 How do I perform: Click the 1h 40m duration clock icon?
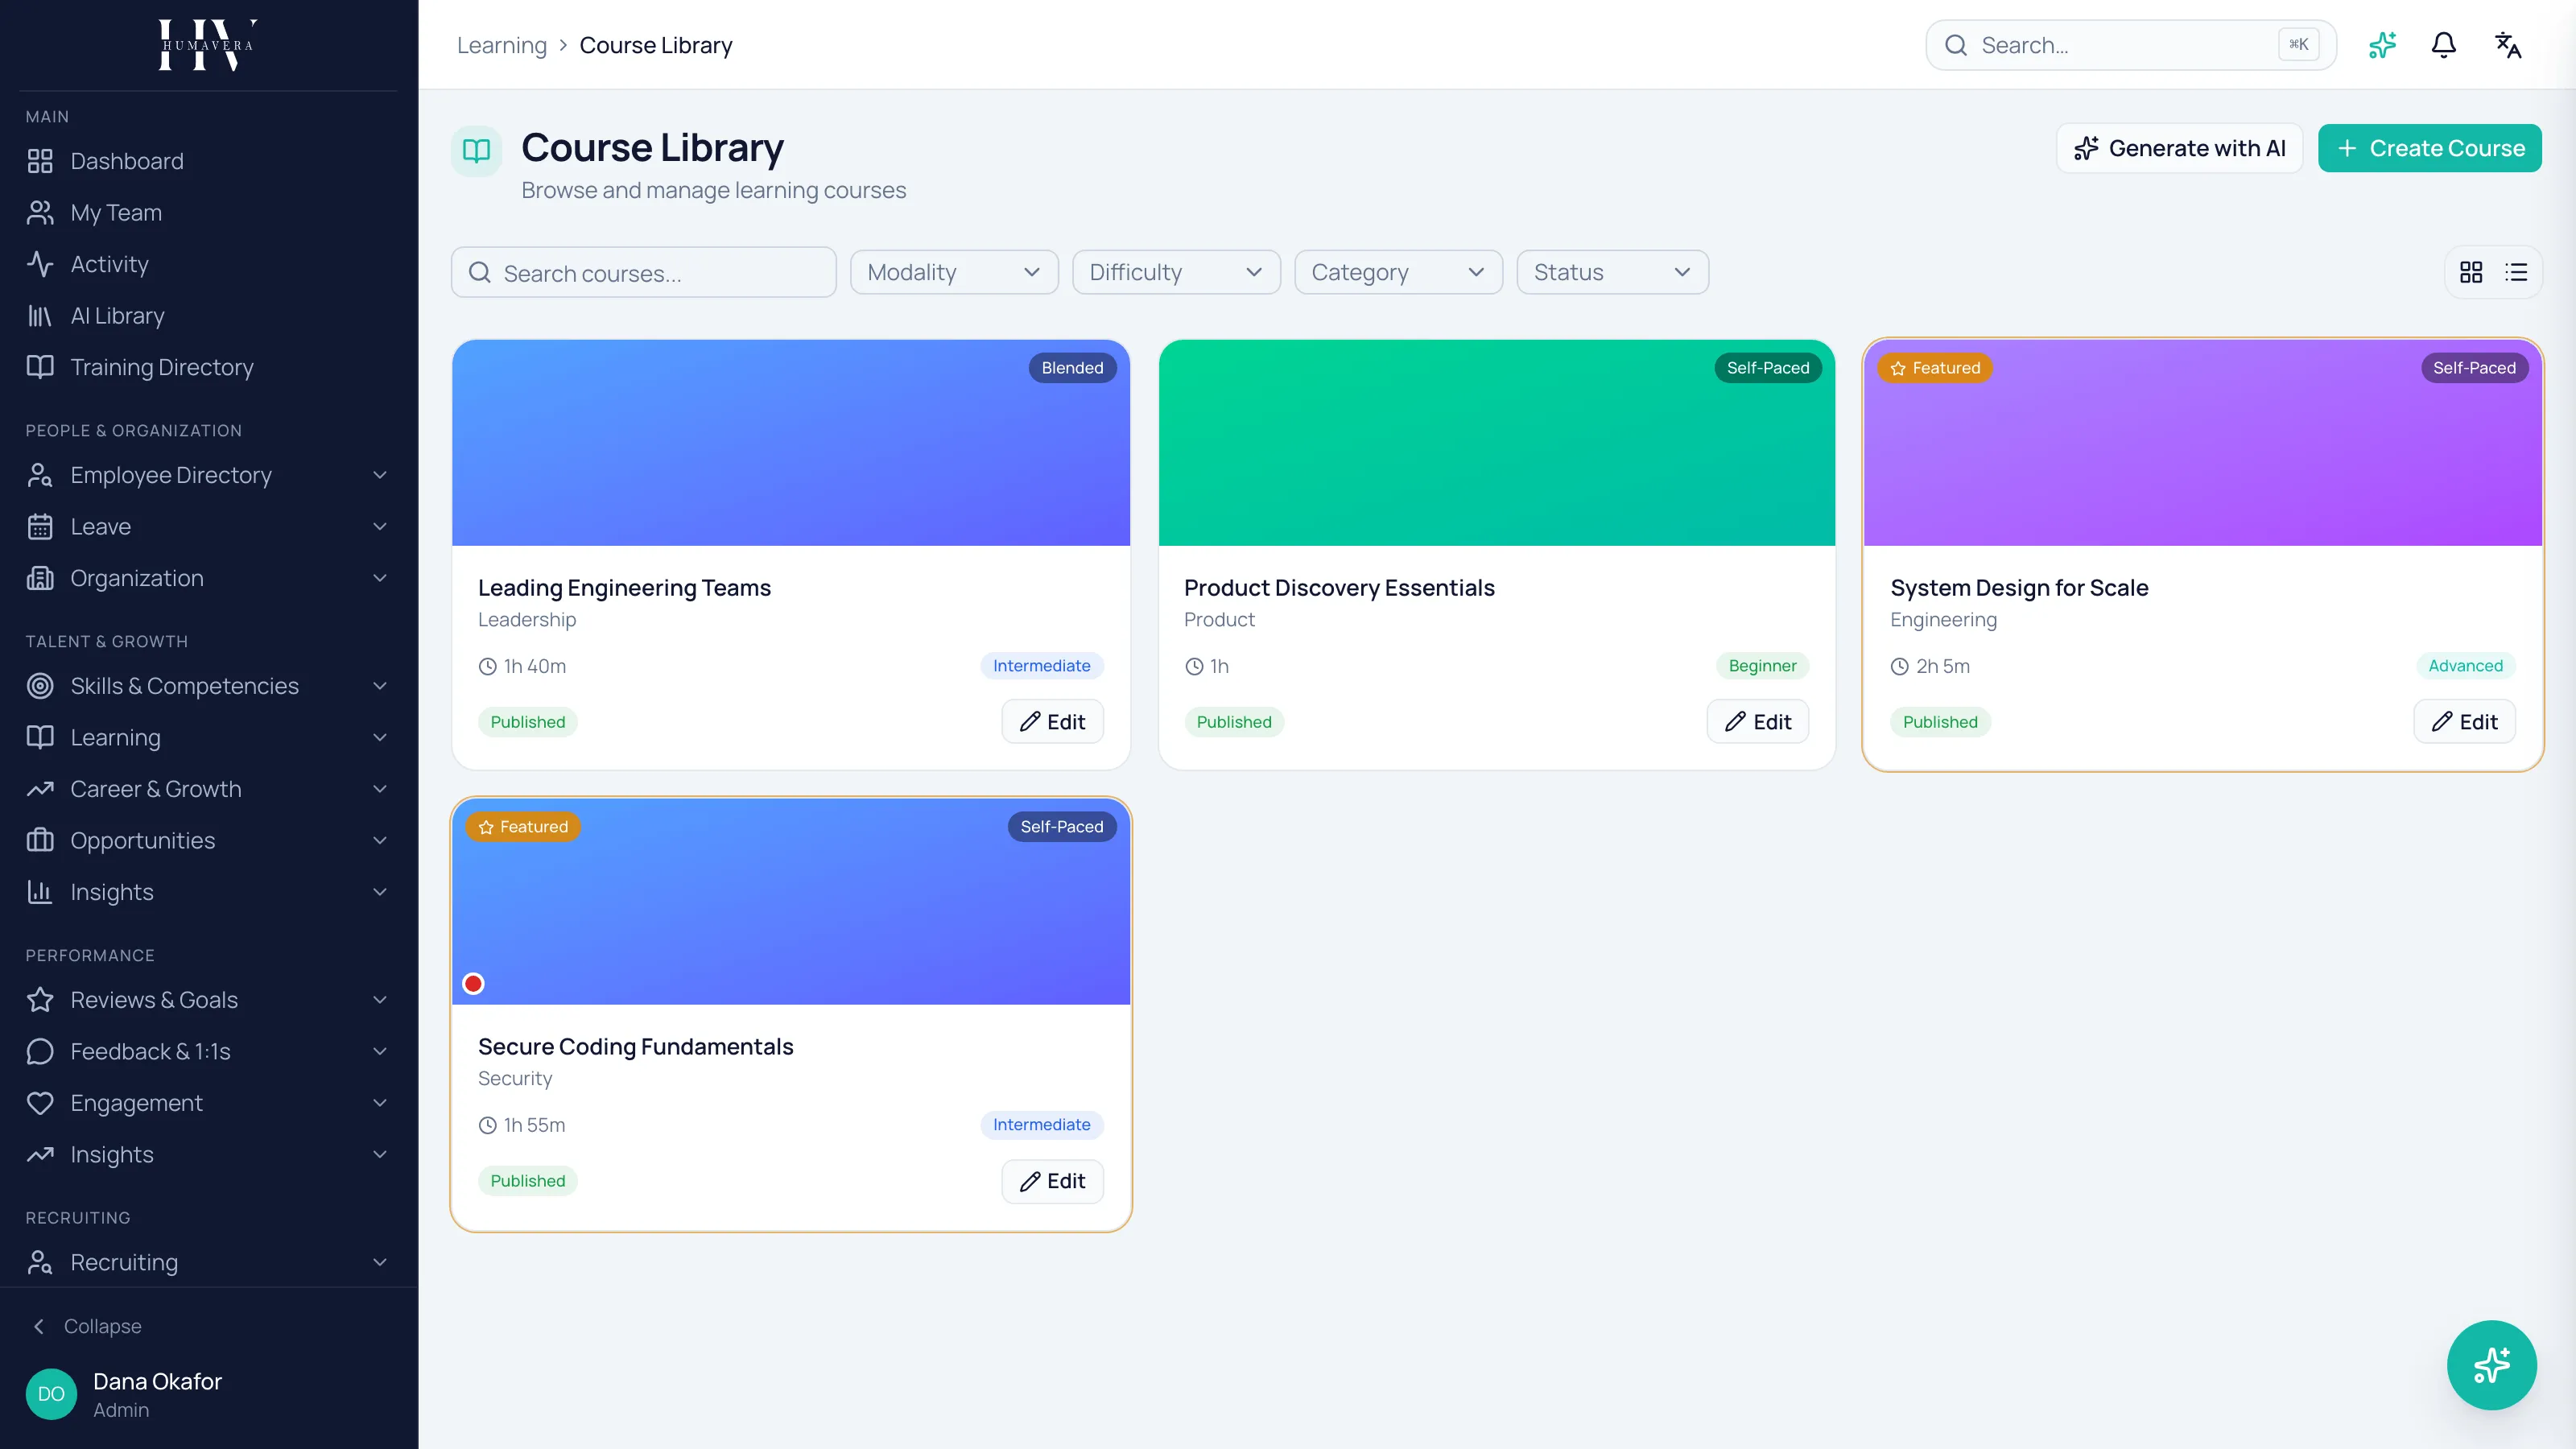487,666
